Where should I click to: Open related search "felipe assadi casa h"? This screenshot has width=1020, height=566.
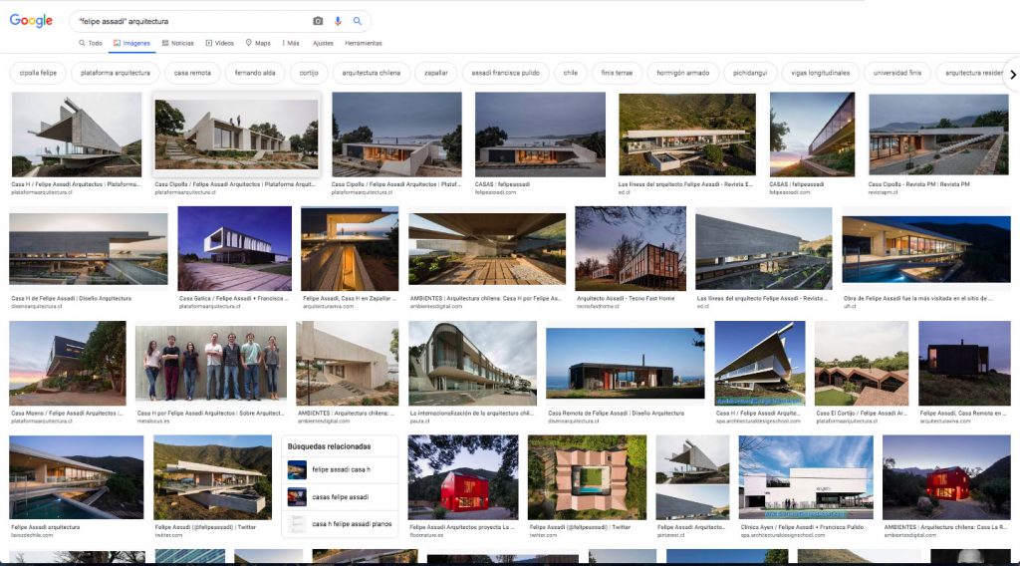pos(340,469)
